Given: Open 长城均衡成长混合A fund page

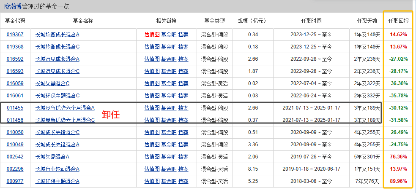Looking at the screenshot, I should pos(57,35).
